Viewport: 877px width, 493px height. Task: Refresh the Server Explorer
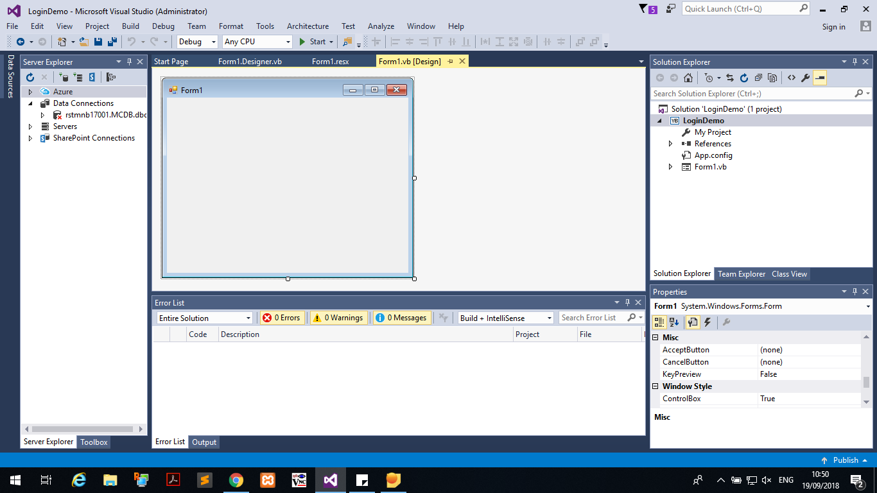pyautogui.click(x=30, y=77)
